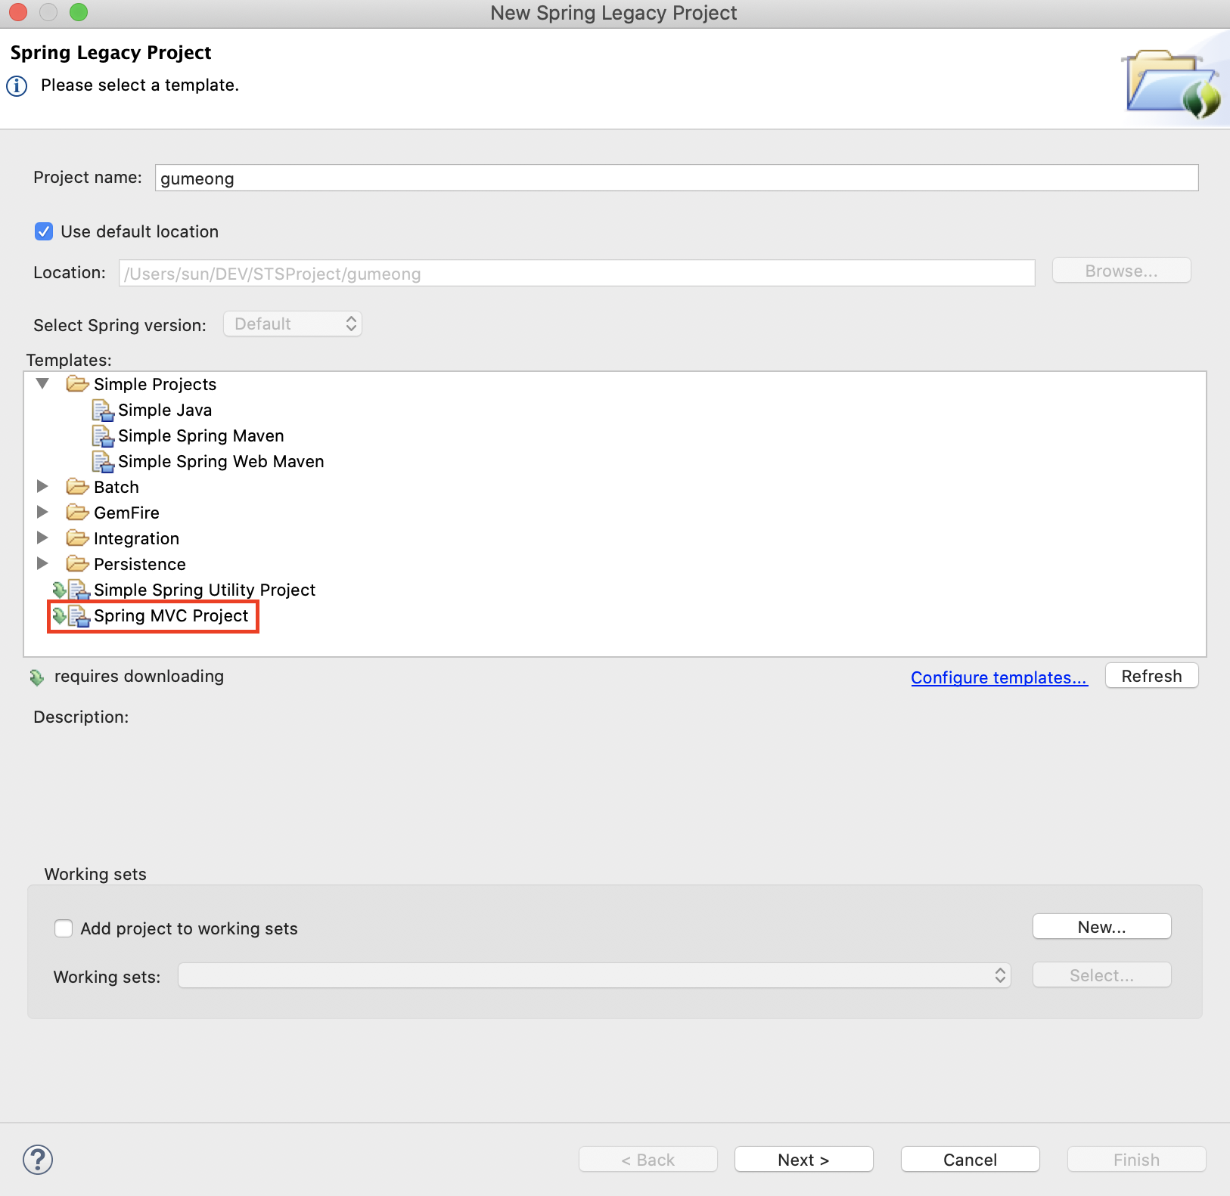Viewport: 1230px width, 1196px height.
Task: Click the Back button
Action: point(648,1160)
